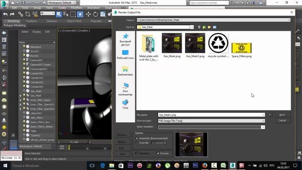Open the Workspace: Default dropdown in title bar
The width and height of the screenshot is (302, 170).
(62, 3)
